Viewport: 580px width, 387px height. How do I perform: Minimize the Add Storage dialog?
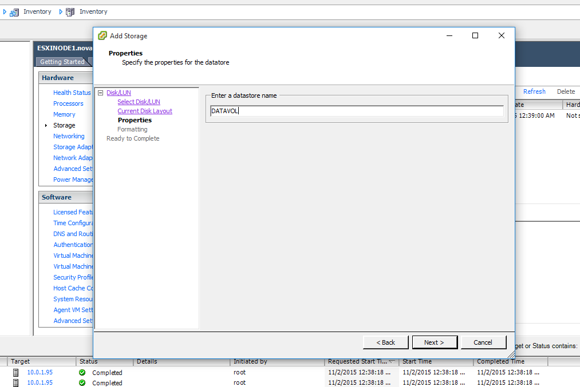449,35
